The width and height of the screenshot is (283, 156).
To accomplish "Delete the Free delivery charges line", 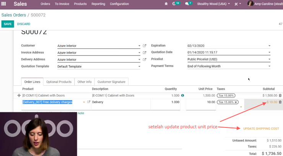I will click(280, 102).
